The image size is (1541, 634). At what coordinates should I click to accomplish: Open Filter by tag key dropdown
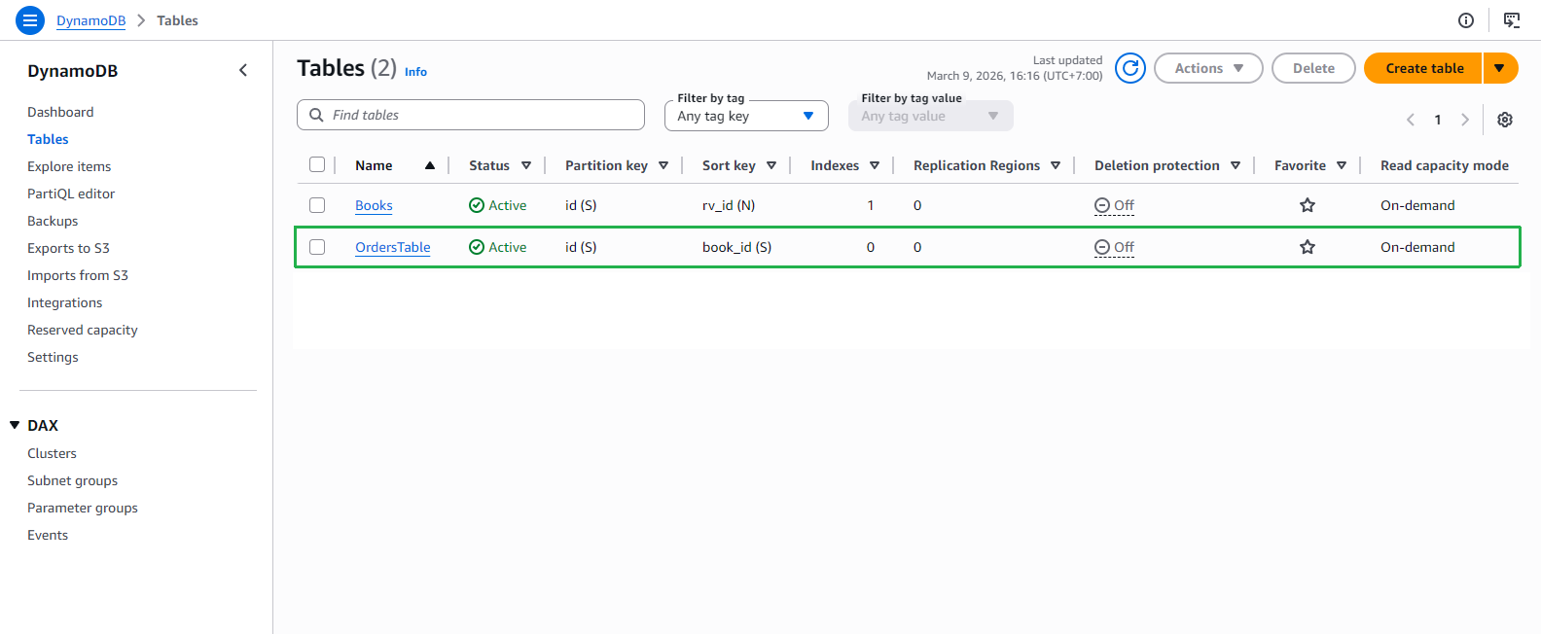pos(746,116)
